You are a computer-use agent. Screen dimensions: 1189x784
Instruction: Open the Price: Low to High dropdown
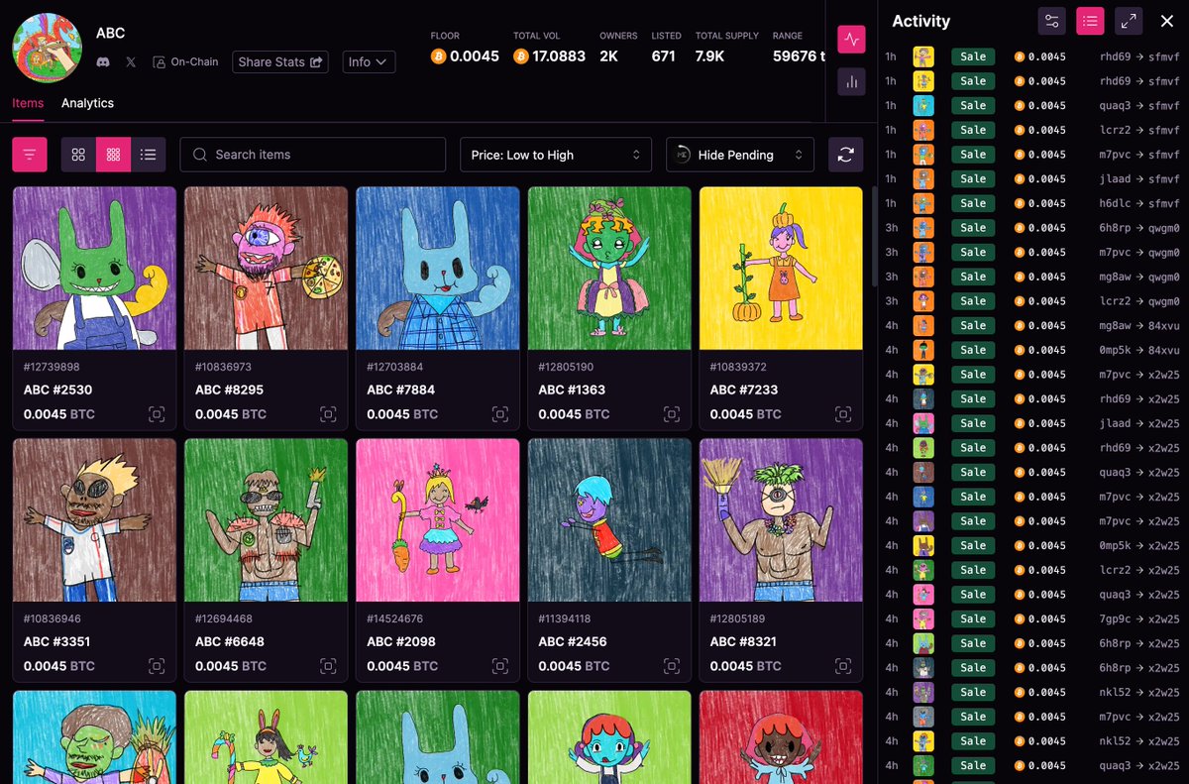(556, 155)
